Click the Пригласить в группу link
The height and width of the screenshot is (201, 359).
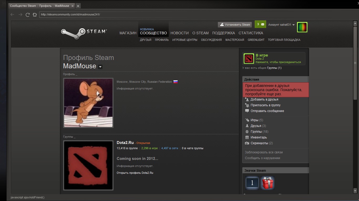tap(265, 105)
